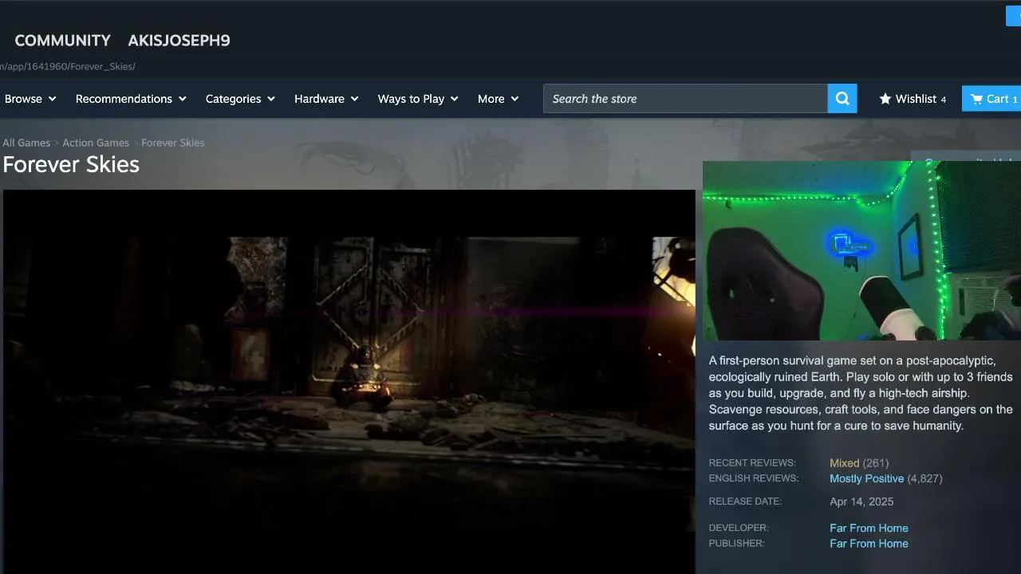Viewport: 1021px width, 574px height.
Task: Visit publisher Far From Home link
Action: 869,544
